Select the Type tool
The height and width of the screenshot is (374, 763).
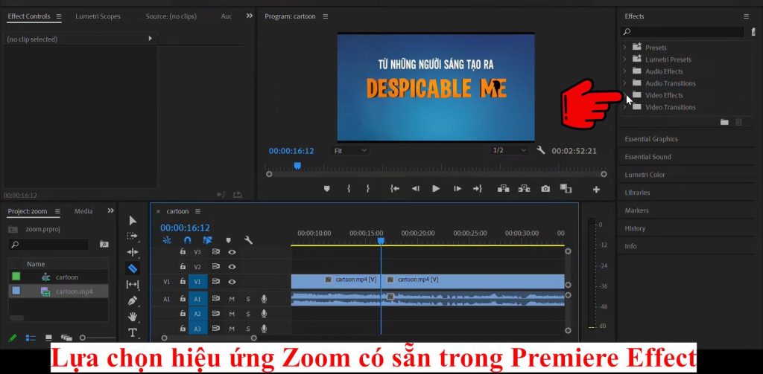click(133, 332)
